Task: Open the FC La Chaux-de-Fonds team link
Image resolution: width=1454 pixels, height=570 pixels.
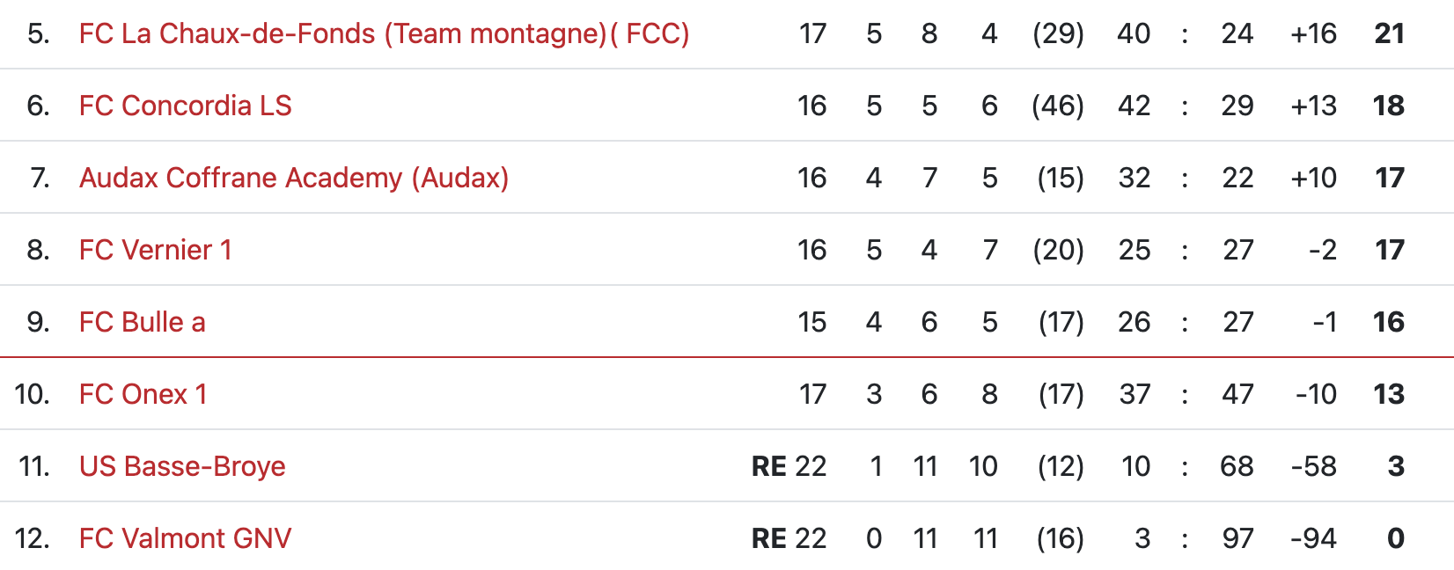Action: pos(384,33)
